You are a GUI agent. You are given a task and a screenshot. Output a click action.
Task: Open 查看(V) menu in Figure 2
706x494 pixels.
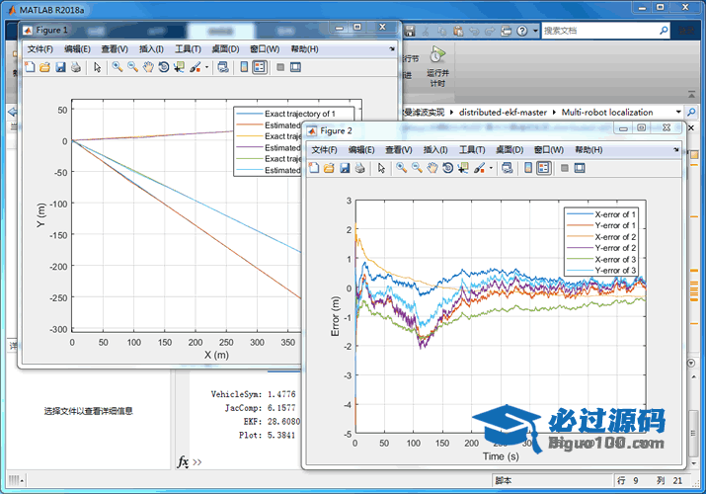[x=399, y=150]
